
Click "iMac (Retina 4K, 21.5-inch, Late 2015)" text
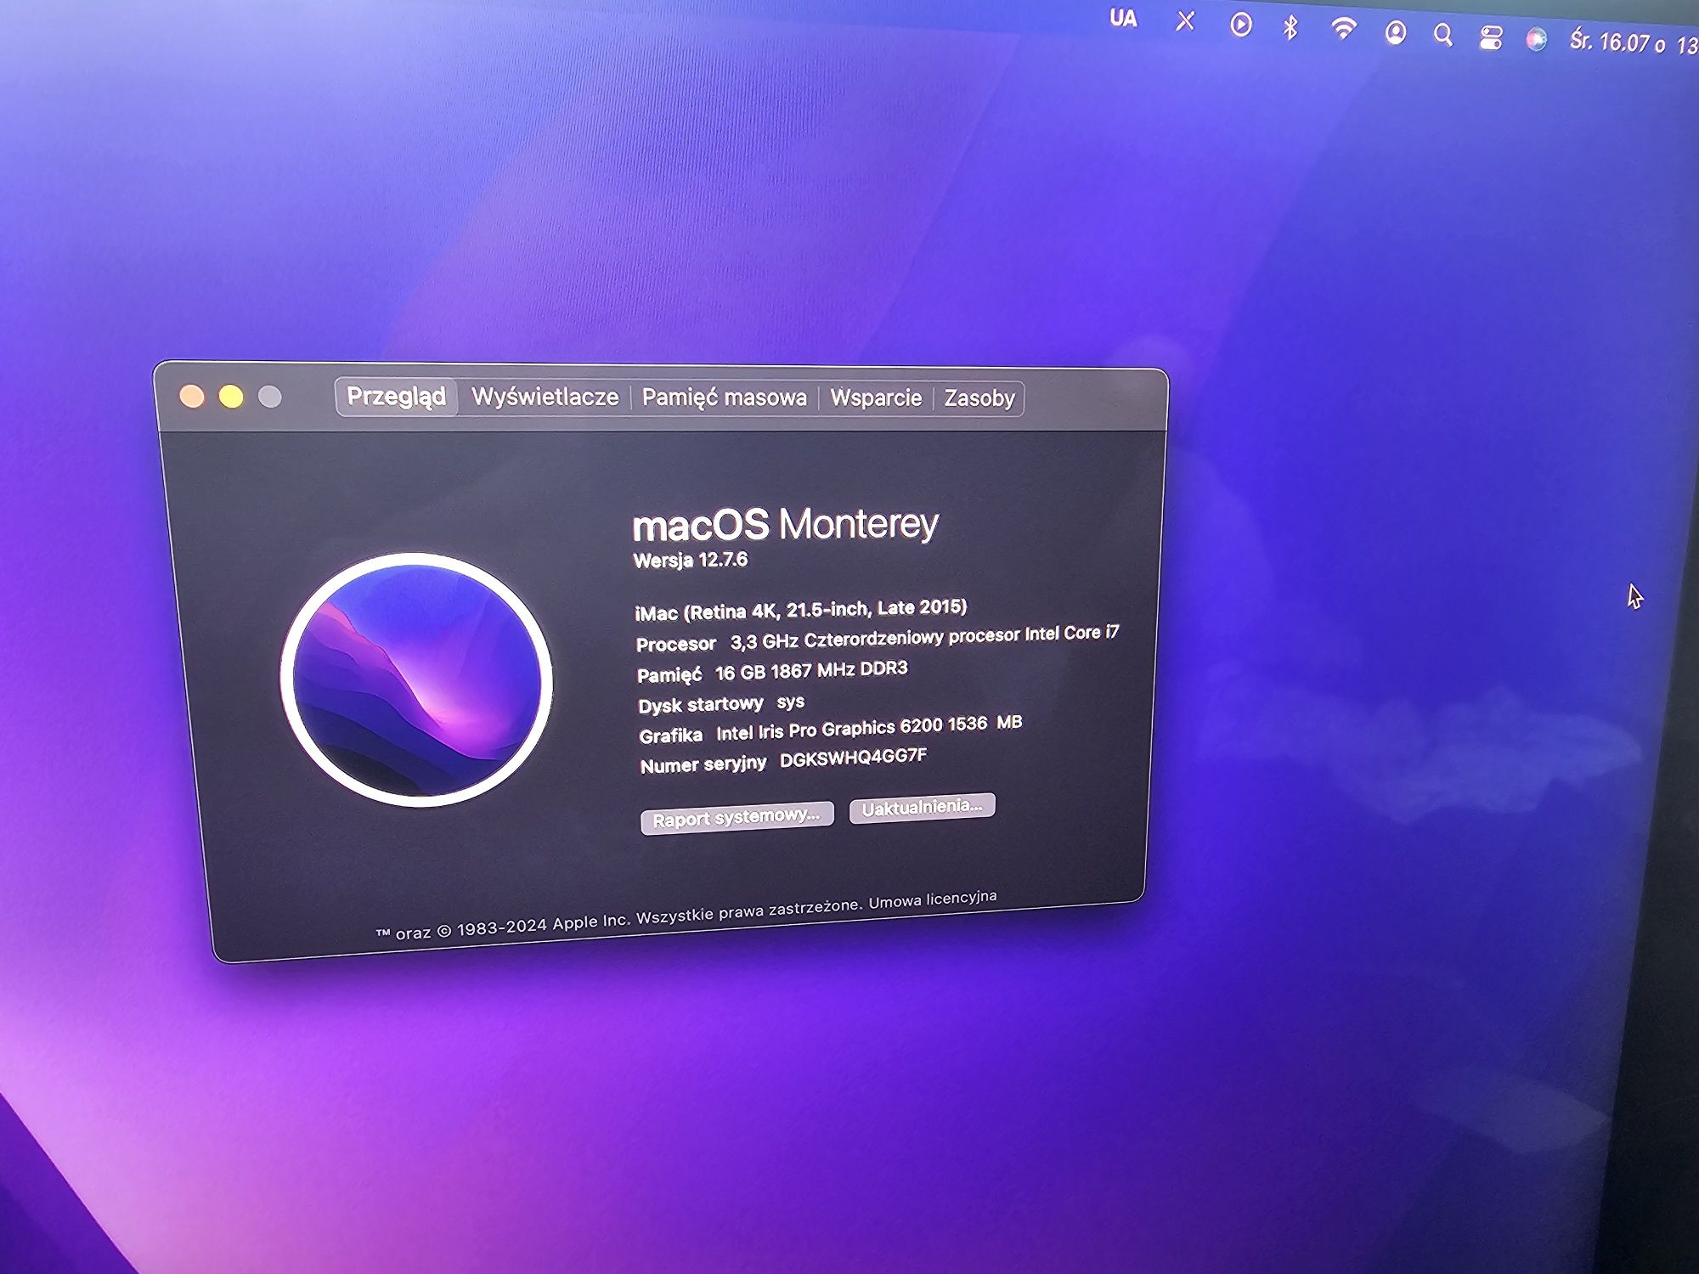(800, 610)
